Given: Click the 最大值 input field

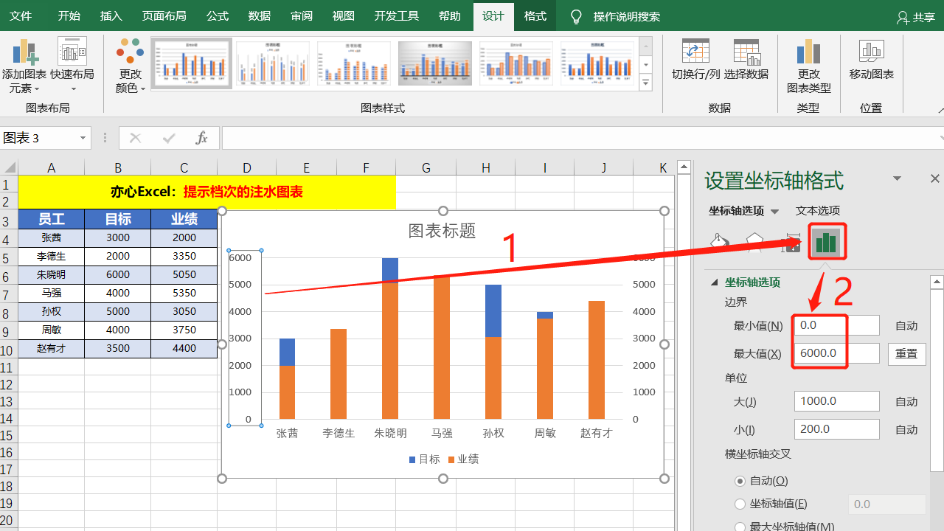Looking at the screenshot, I should pyautogui.click(x=837, y=353).
